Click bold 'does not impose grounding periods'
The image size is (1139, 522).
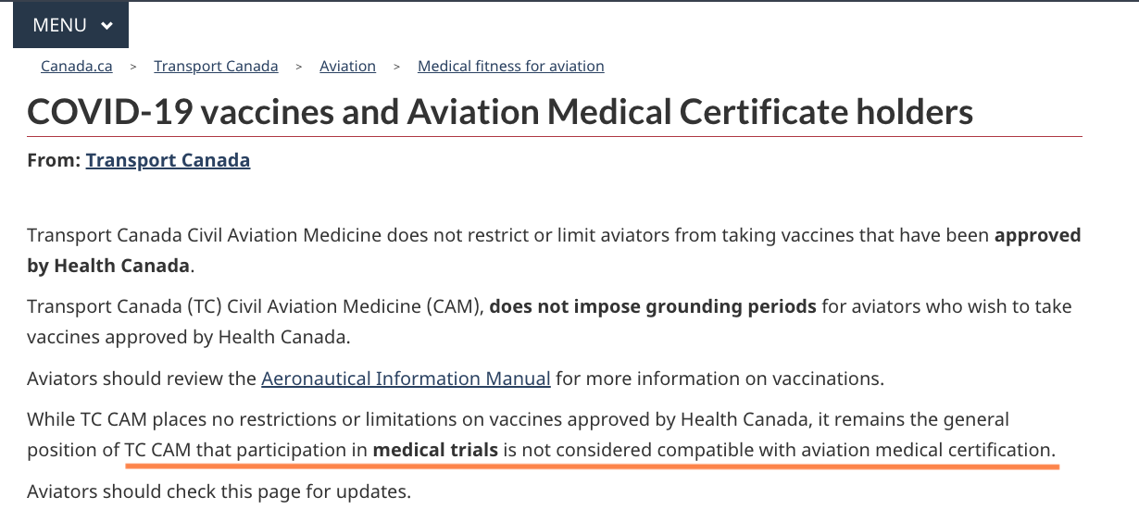[652, 305]
